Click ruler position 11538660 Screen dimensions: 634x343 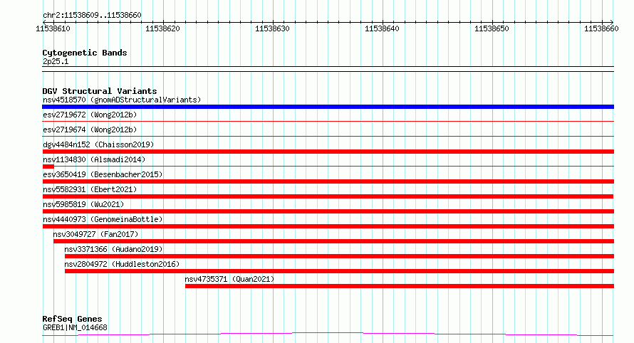pos(601,28)
